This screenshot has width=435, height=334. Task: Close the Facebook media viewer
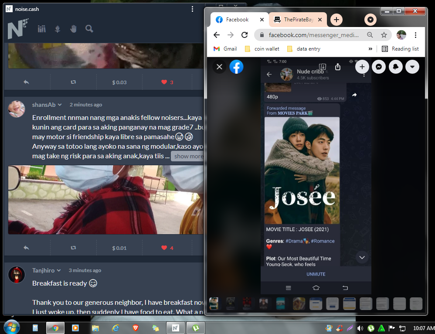[219, 67]
